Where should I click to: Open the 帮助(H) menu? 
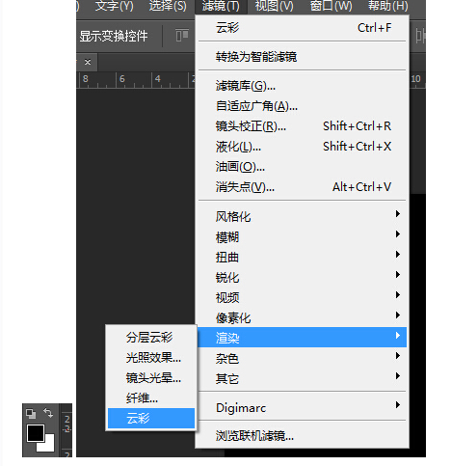coord(388,6)
